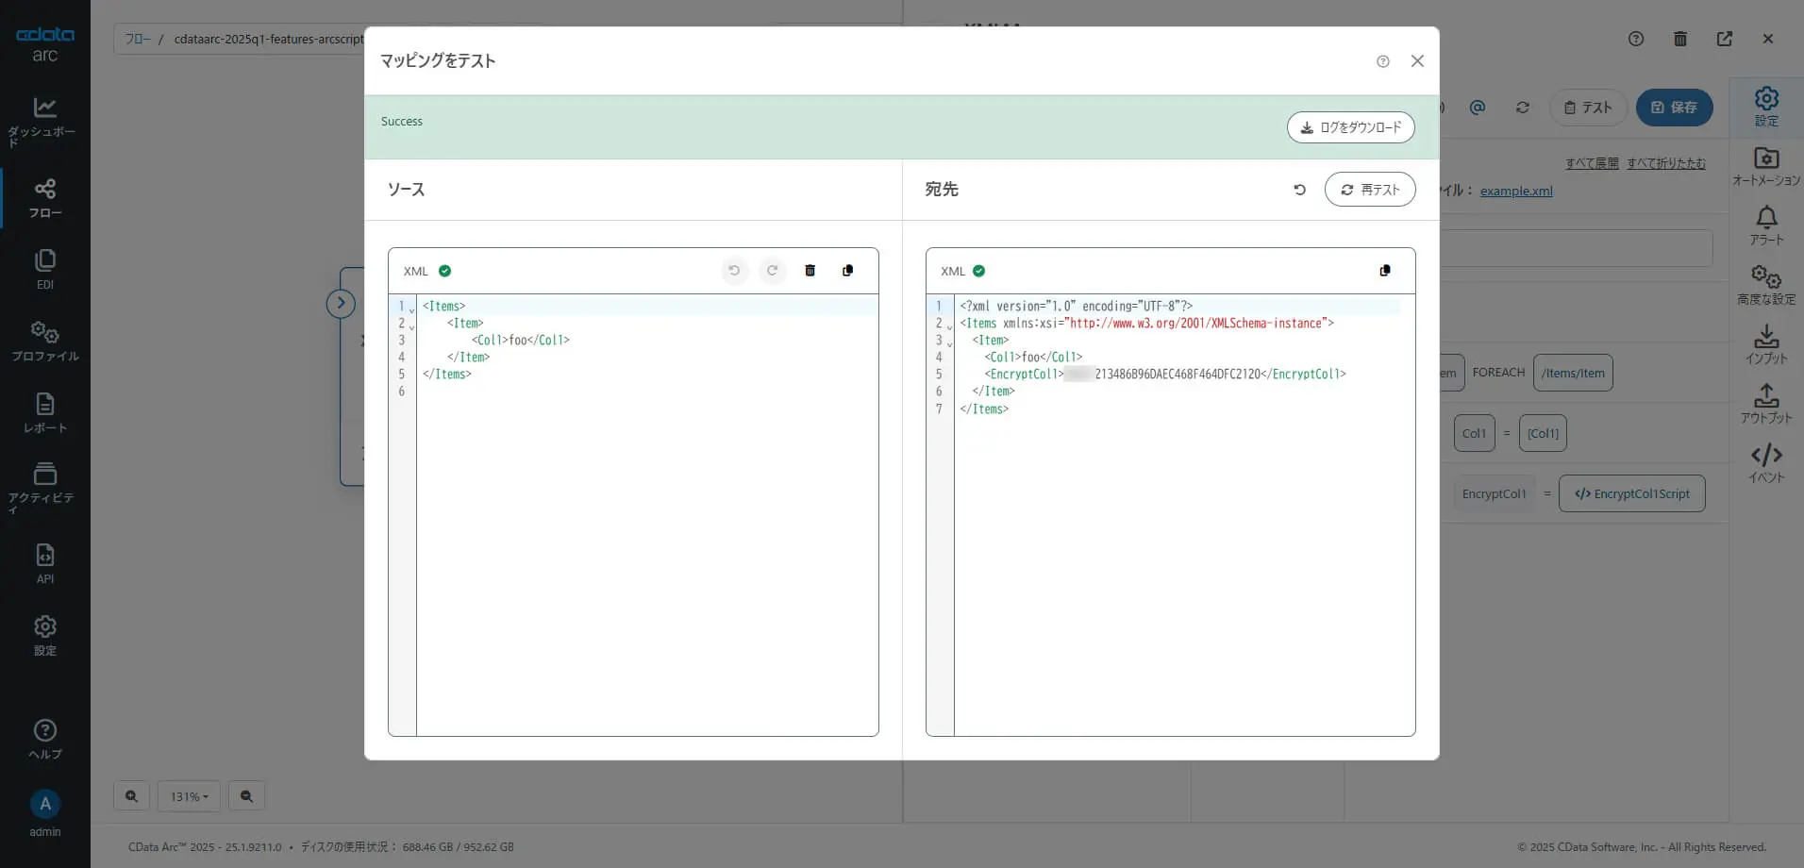Screen dimensions: 1804x868
Task: Click the undo icon in source editor
Action: point(734,271)
